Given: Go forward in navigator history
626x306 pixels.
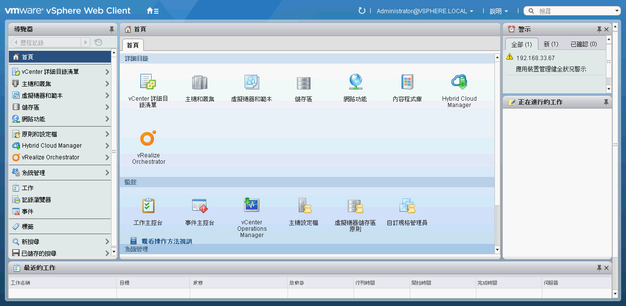Looking at the screenshot, I should pos(86,43).
